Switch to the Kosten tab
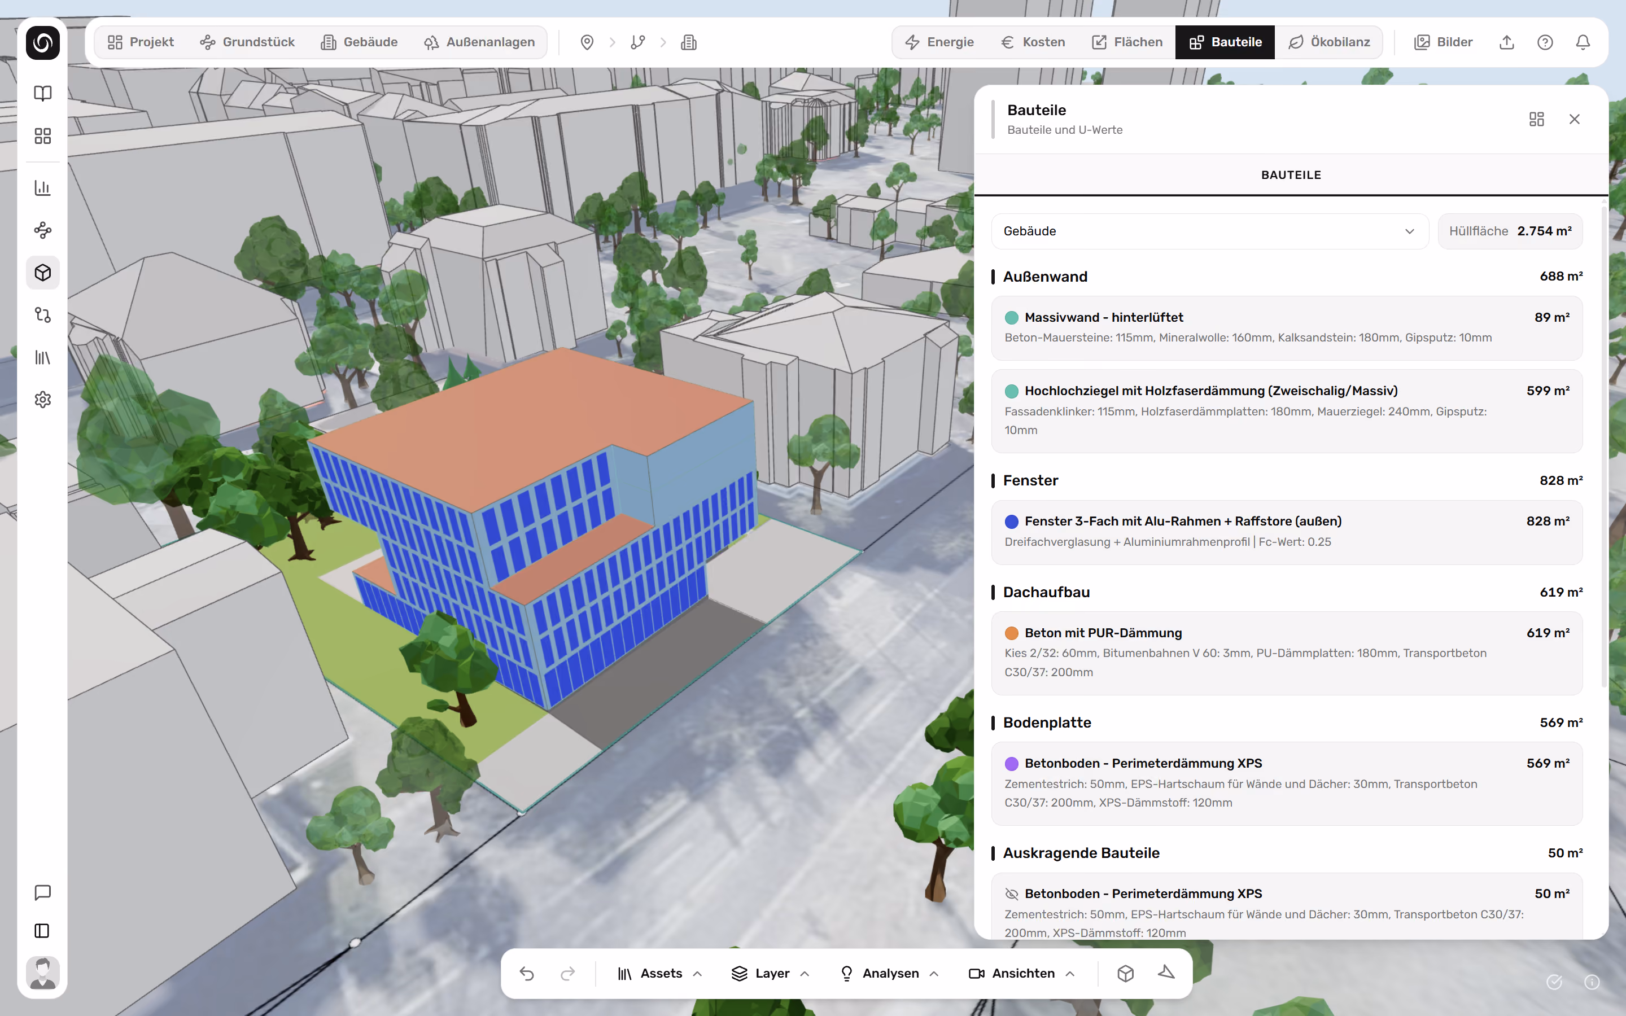This screenshot has width=1626, height=1016. [1033, 42]
